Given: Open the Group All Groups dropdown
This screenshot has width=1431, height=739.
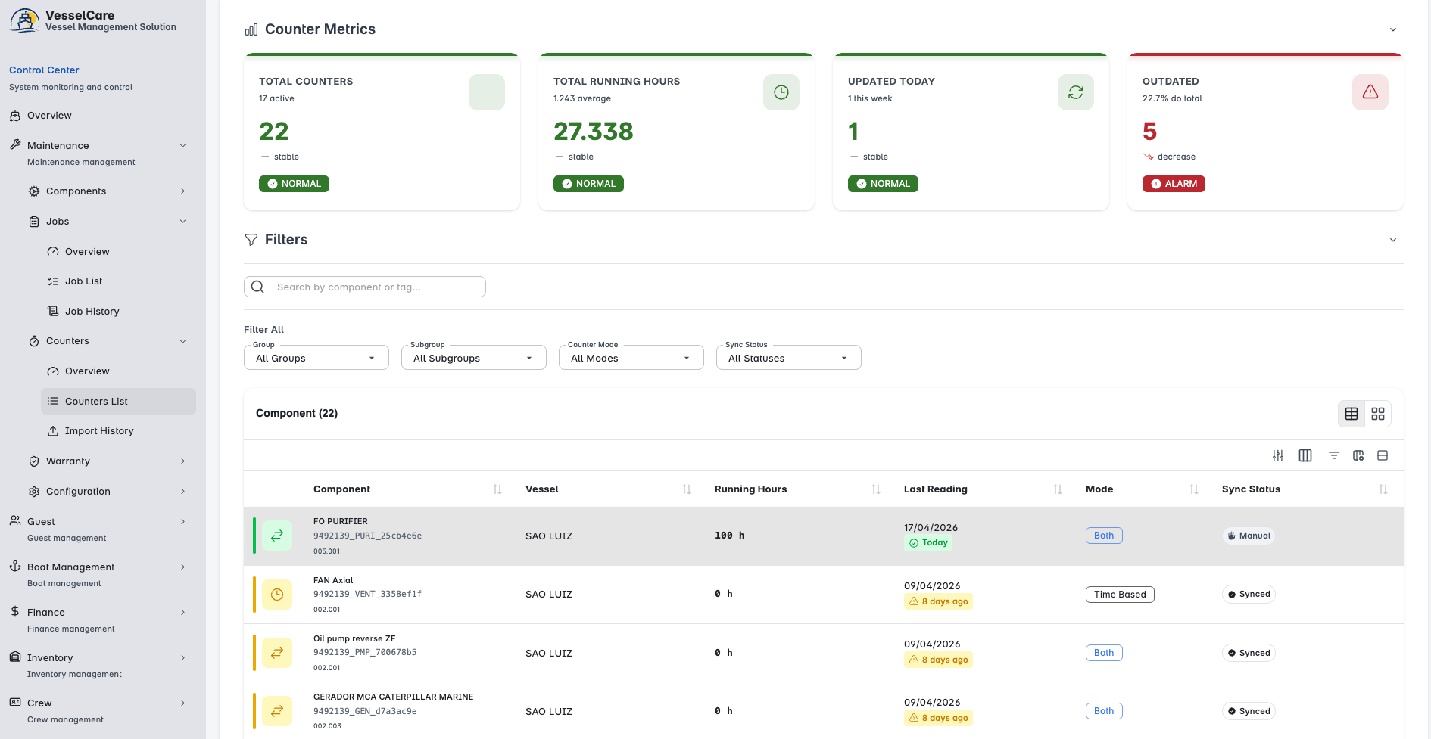Looking at the screenshot, I should tap(316, 358).
